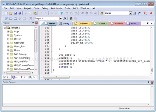Save the current file with the floppy icon

coord(15,13)
